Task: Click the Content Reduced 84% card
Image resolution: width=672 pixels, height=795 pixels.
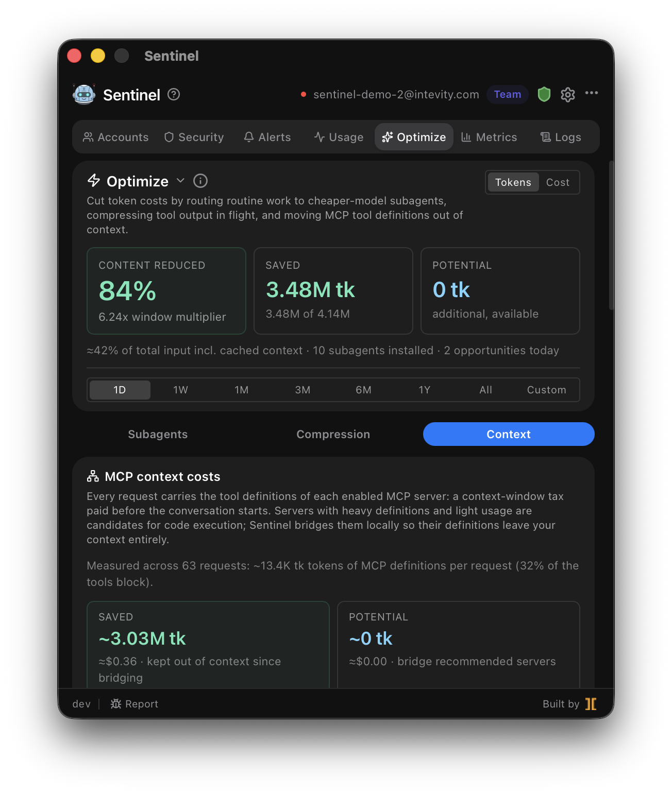Action: tap(166, 291)
